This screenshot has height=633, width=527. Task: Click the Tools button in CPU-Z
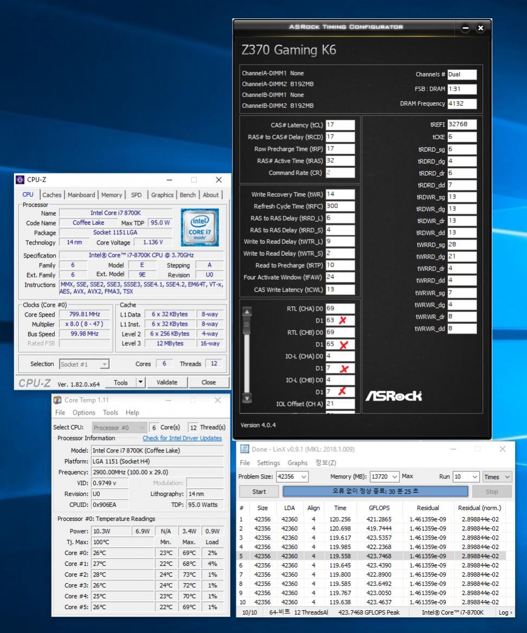121,382
